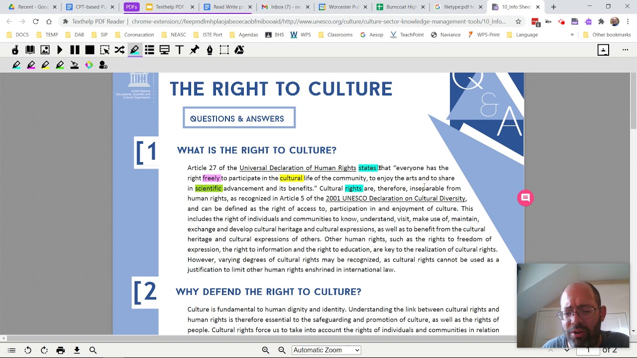Screen dimensions: 637x358
Task: Rotate the page clockwise
Action: tap(44, 350)
